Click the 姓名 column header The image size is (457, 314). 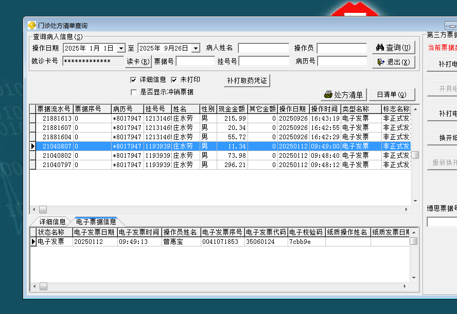coord(186,109)
